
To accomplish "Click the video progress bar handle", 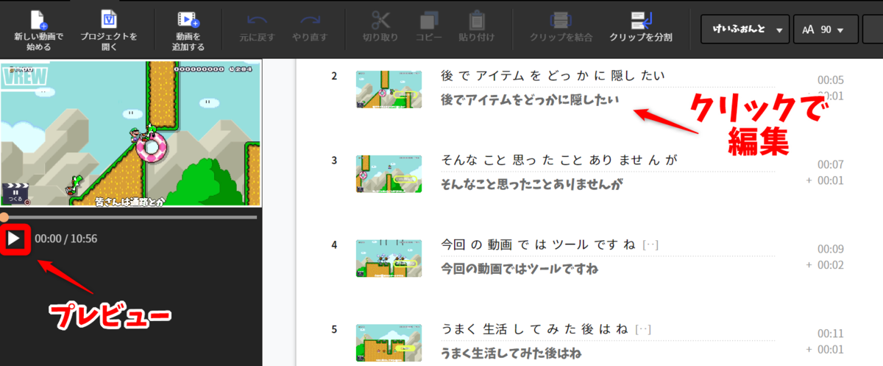I will [4, 217].
